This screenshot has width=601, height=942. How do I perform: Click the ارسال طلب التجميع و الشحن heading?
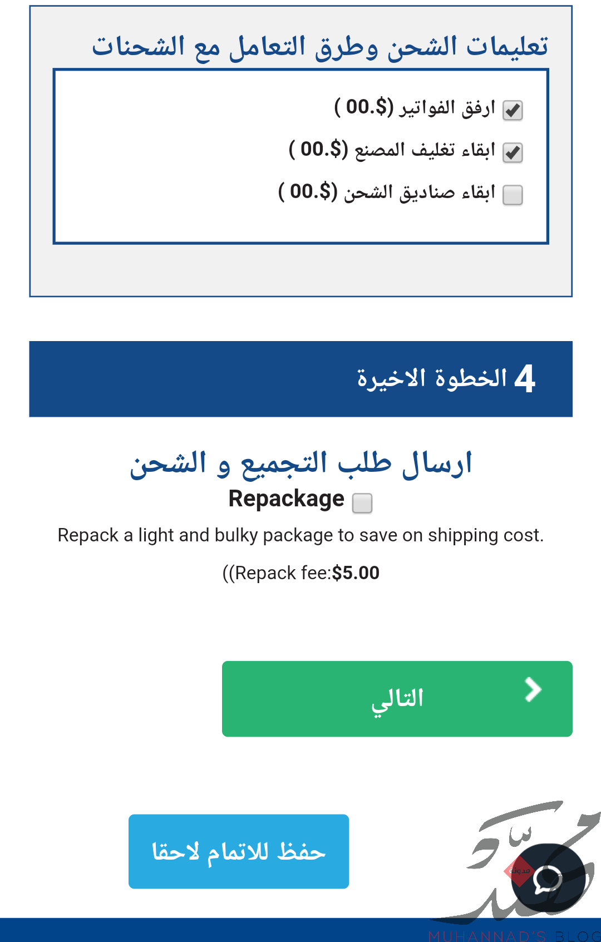(x=301, y=463)
